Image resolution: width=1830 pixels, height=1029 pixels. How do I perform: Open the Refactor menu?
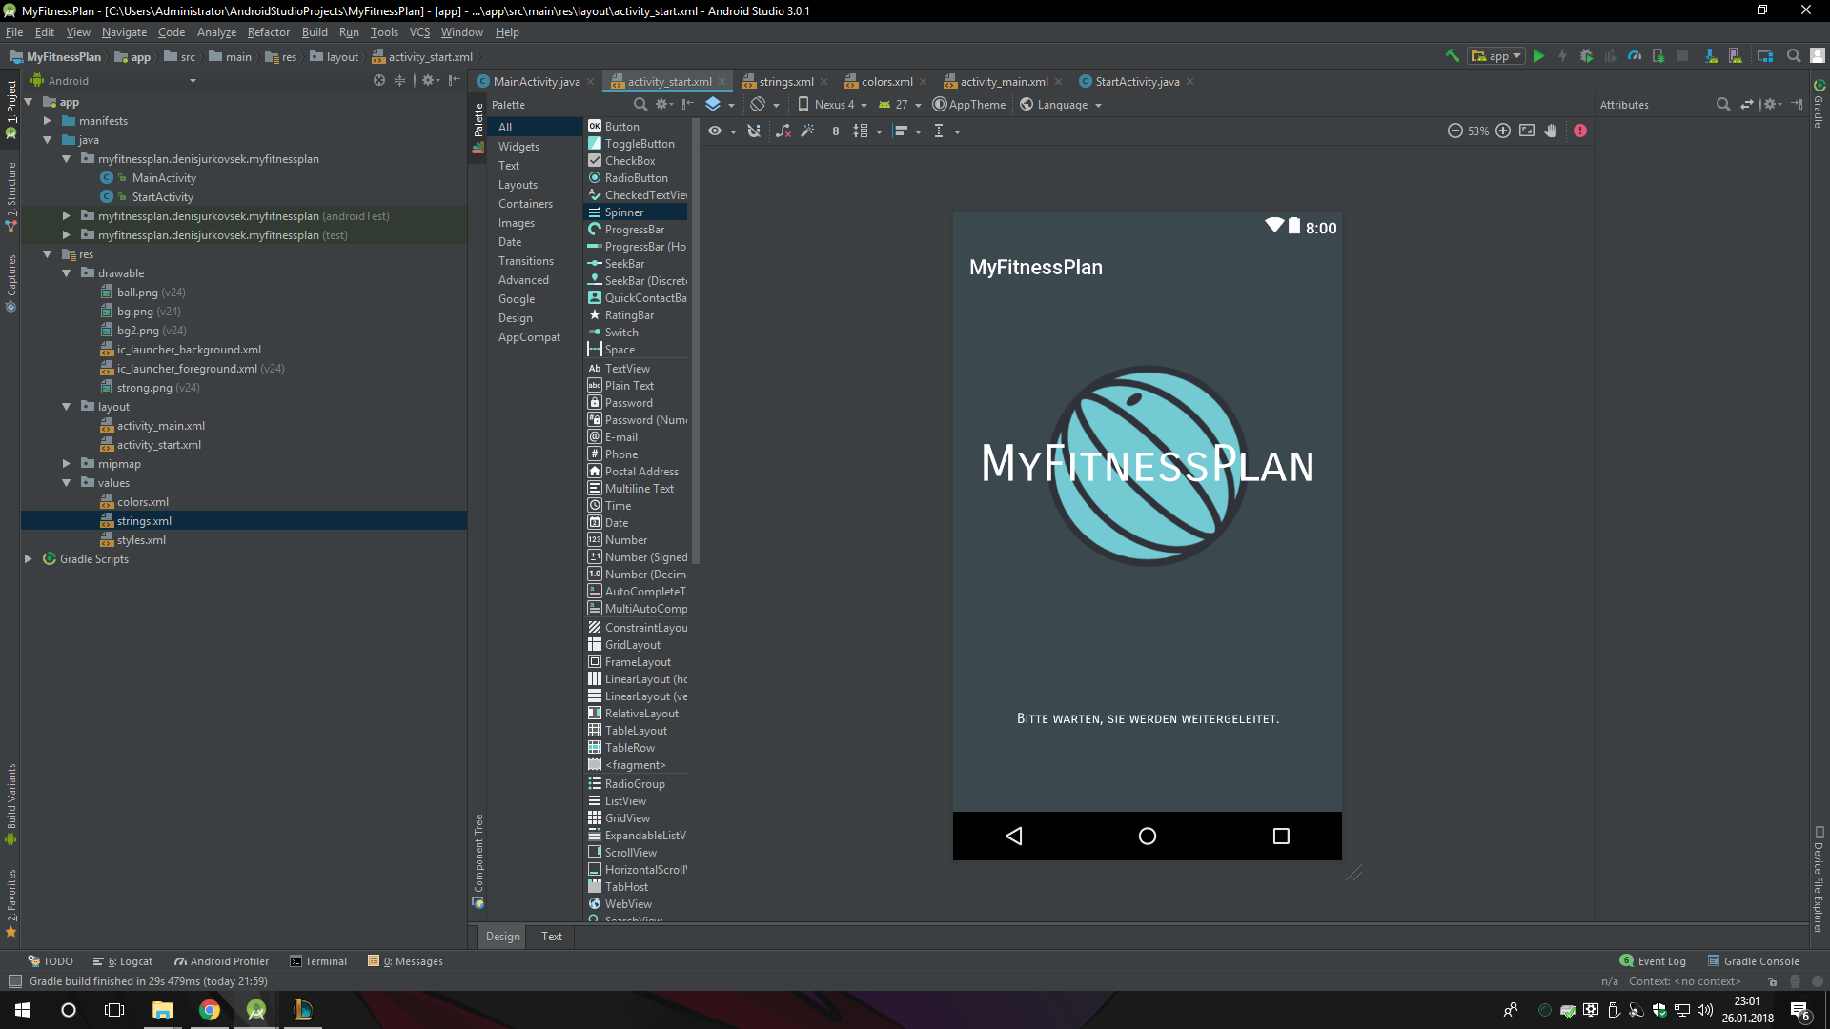(x=268, y=32)
